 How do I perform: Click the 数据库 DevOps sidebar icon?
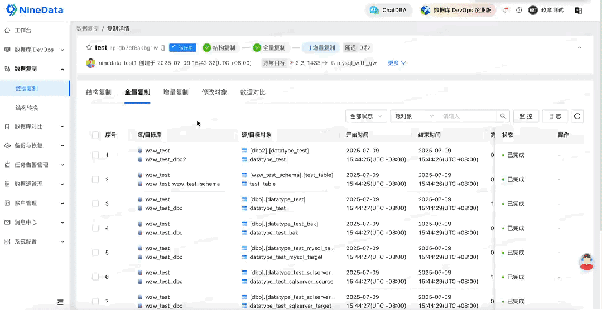point(7,50)
